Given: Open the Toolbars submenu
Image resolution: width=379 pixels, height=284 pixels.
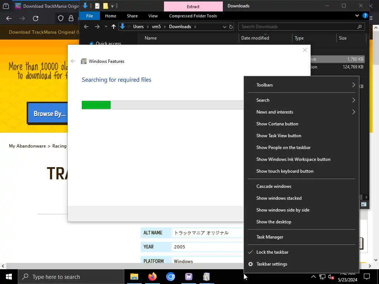Looking at the screenshot, I should (301, 85).
